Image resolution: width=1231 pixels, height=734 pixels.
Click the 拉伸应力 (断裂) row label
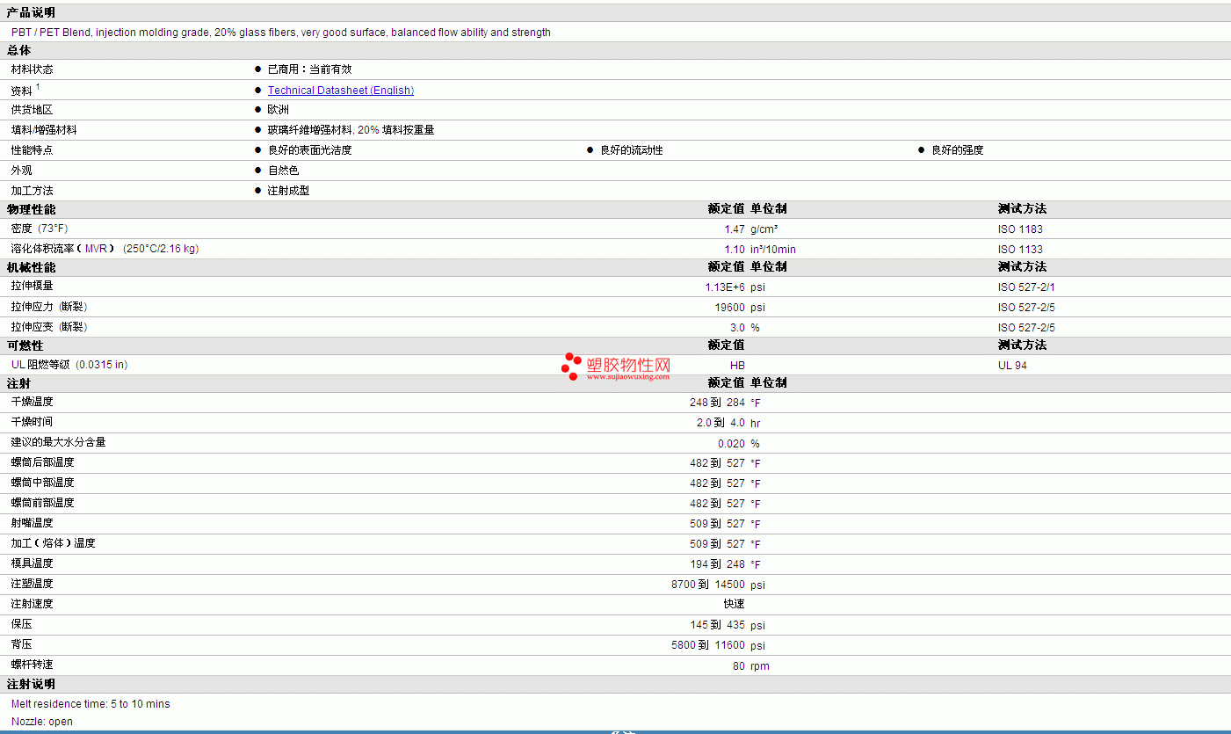(x=49, y=307)
